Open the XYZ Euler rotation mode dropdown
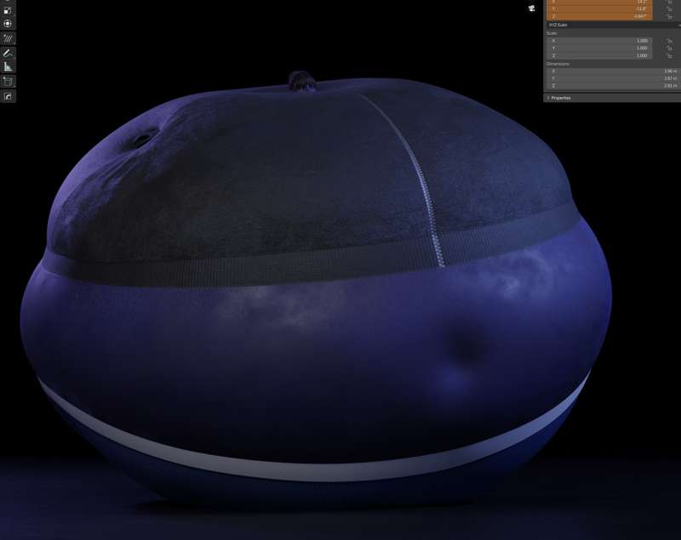Viewport: 681px width, 540px height. (x=613, y=26)
